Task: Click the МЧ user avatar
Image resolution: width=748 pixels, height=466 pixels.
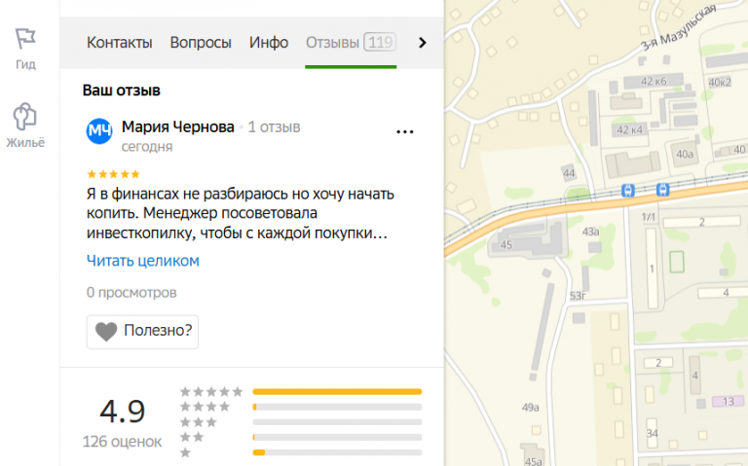Action: [x=99, y=131]
